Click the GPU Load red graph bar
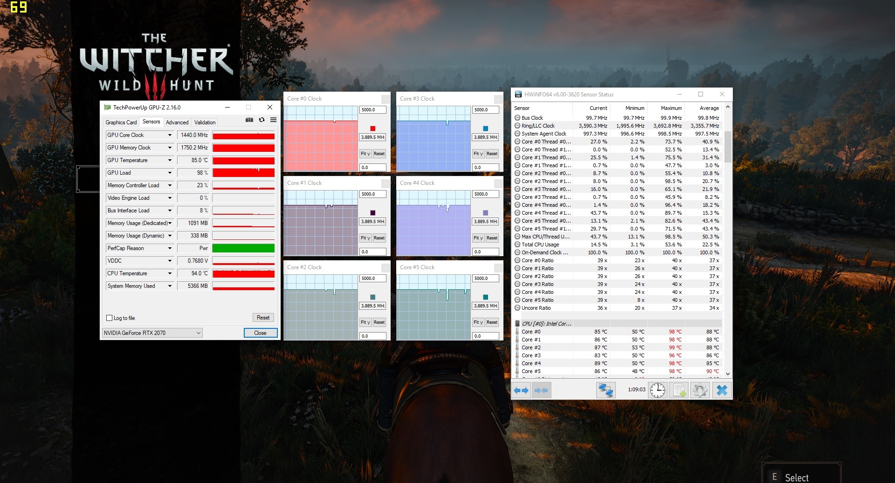This screenshot has width=895, height=483. click(243, 173)
